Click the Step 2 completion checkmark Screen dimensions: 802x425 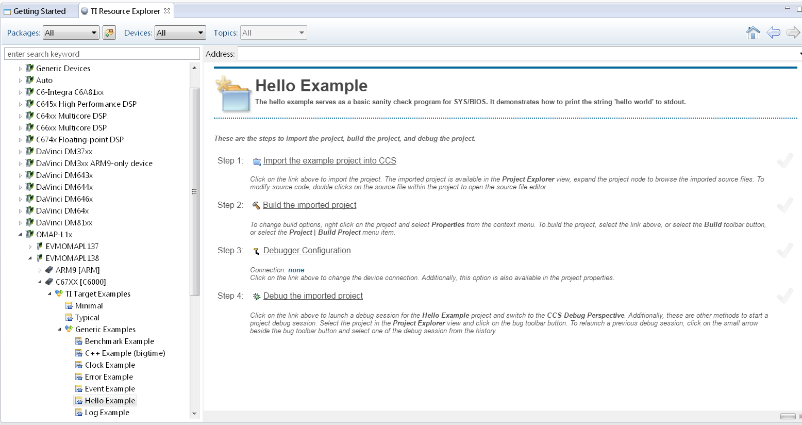[x=785, y=205]
